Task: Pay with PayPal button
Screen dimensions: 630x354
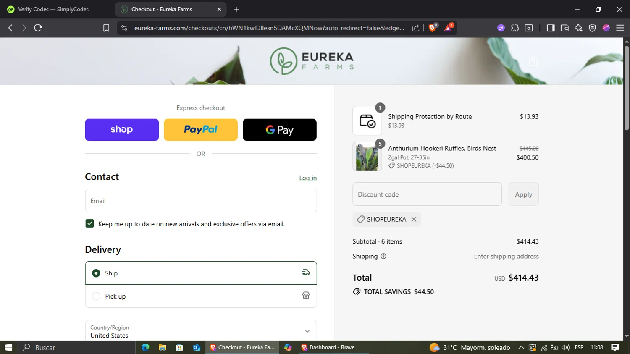Action: pyautogui.click(x=201, y=130)
